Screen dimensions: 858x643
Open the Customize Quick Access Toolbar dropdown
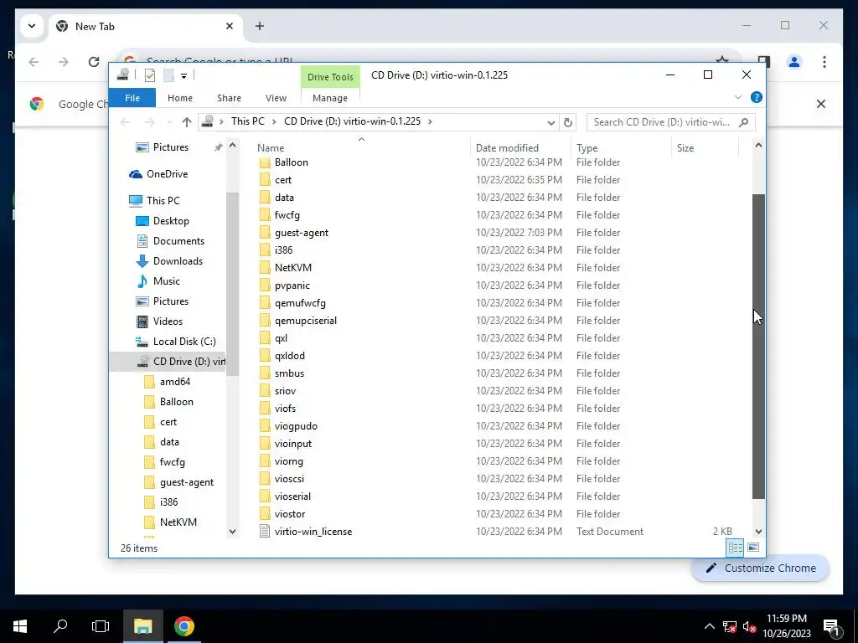(x=183, y=76)
